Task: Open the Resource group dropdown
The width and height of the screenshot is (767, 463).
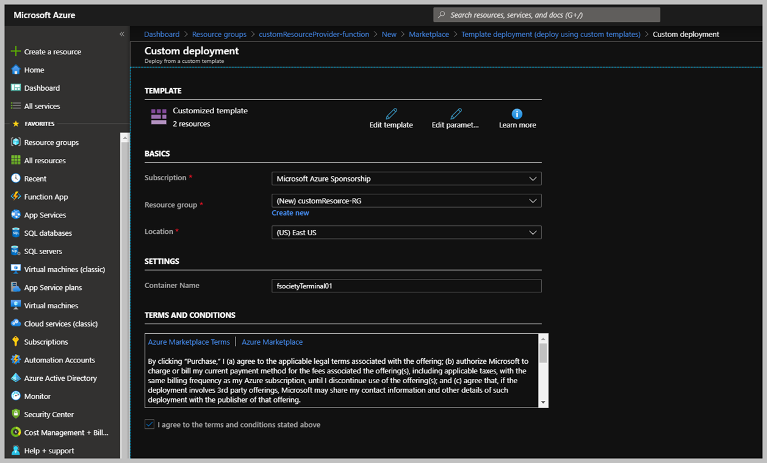Action: click(406, 201)
